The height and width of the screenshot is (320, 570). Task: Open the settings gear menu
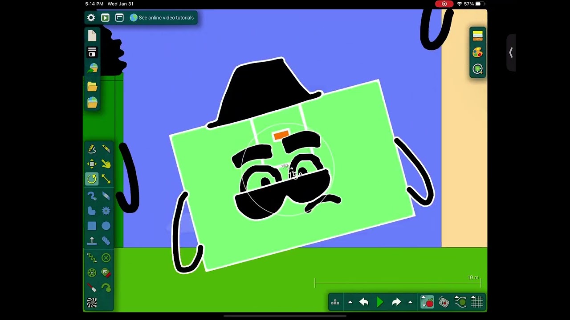tap(91, 18)
